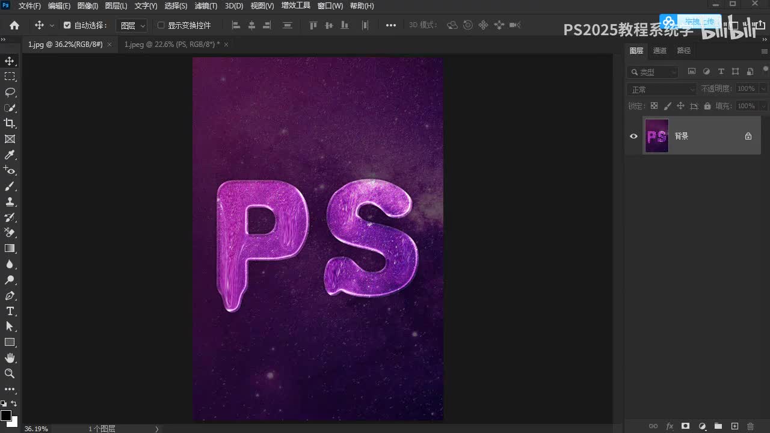
Task: Align left edges in options bar
Action: click(236, 25)
